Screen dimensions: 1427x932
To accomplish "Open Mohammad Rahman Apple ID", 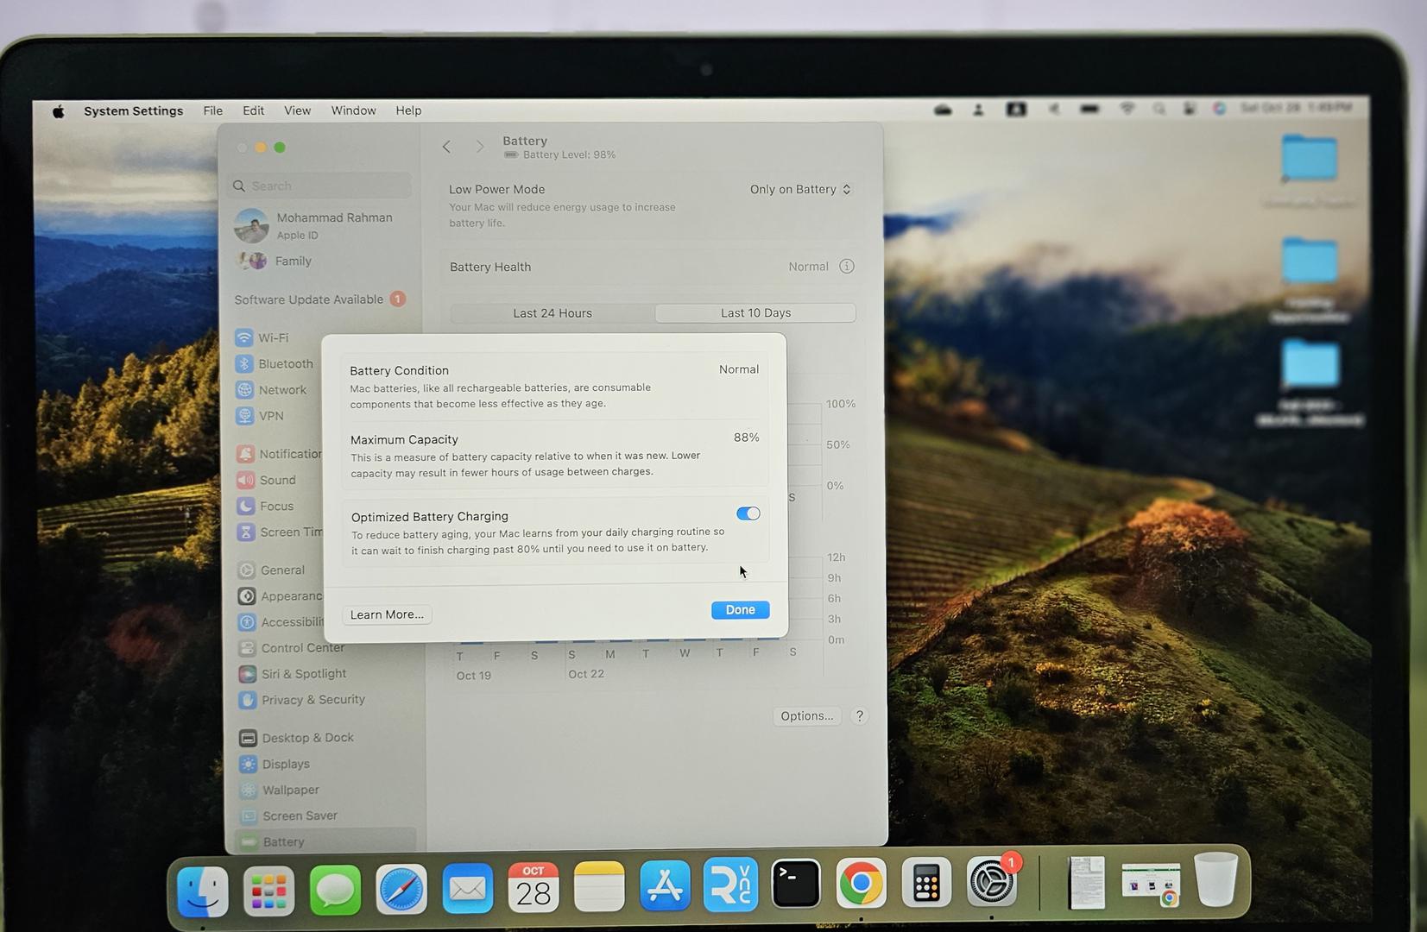I will coord(315,225).
